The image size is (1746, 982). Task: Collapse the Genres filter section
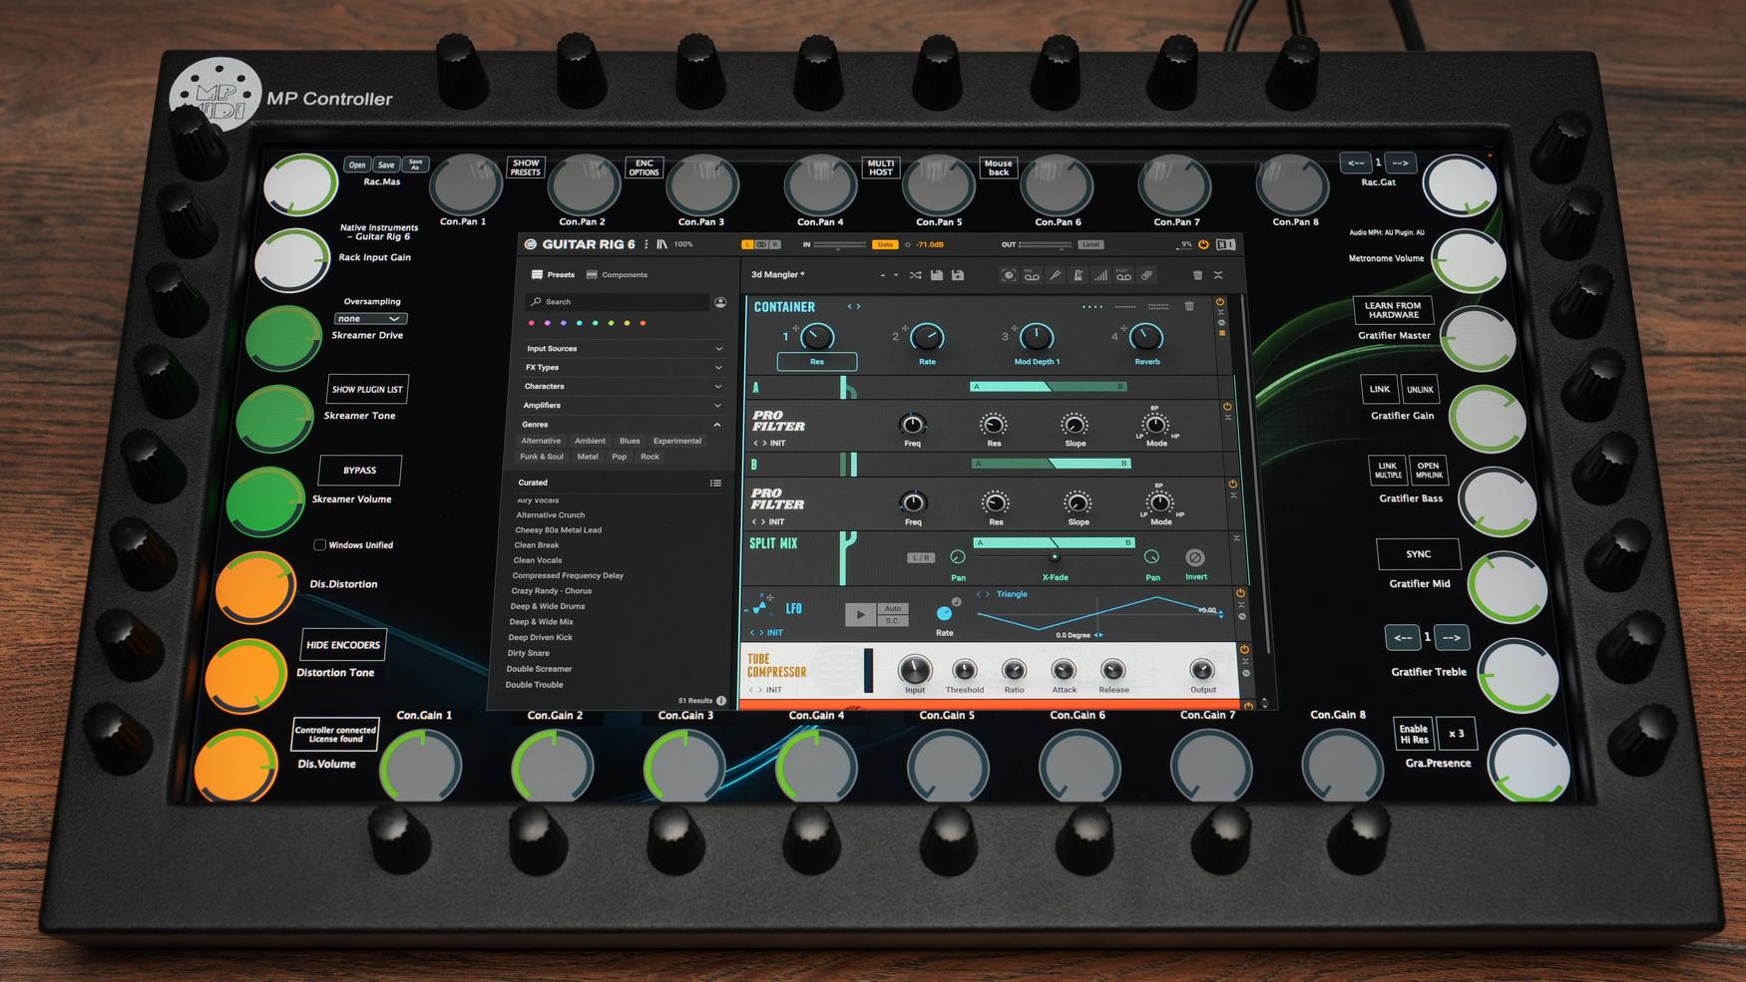click(x=620, y=425)
